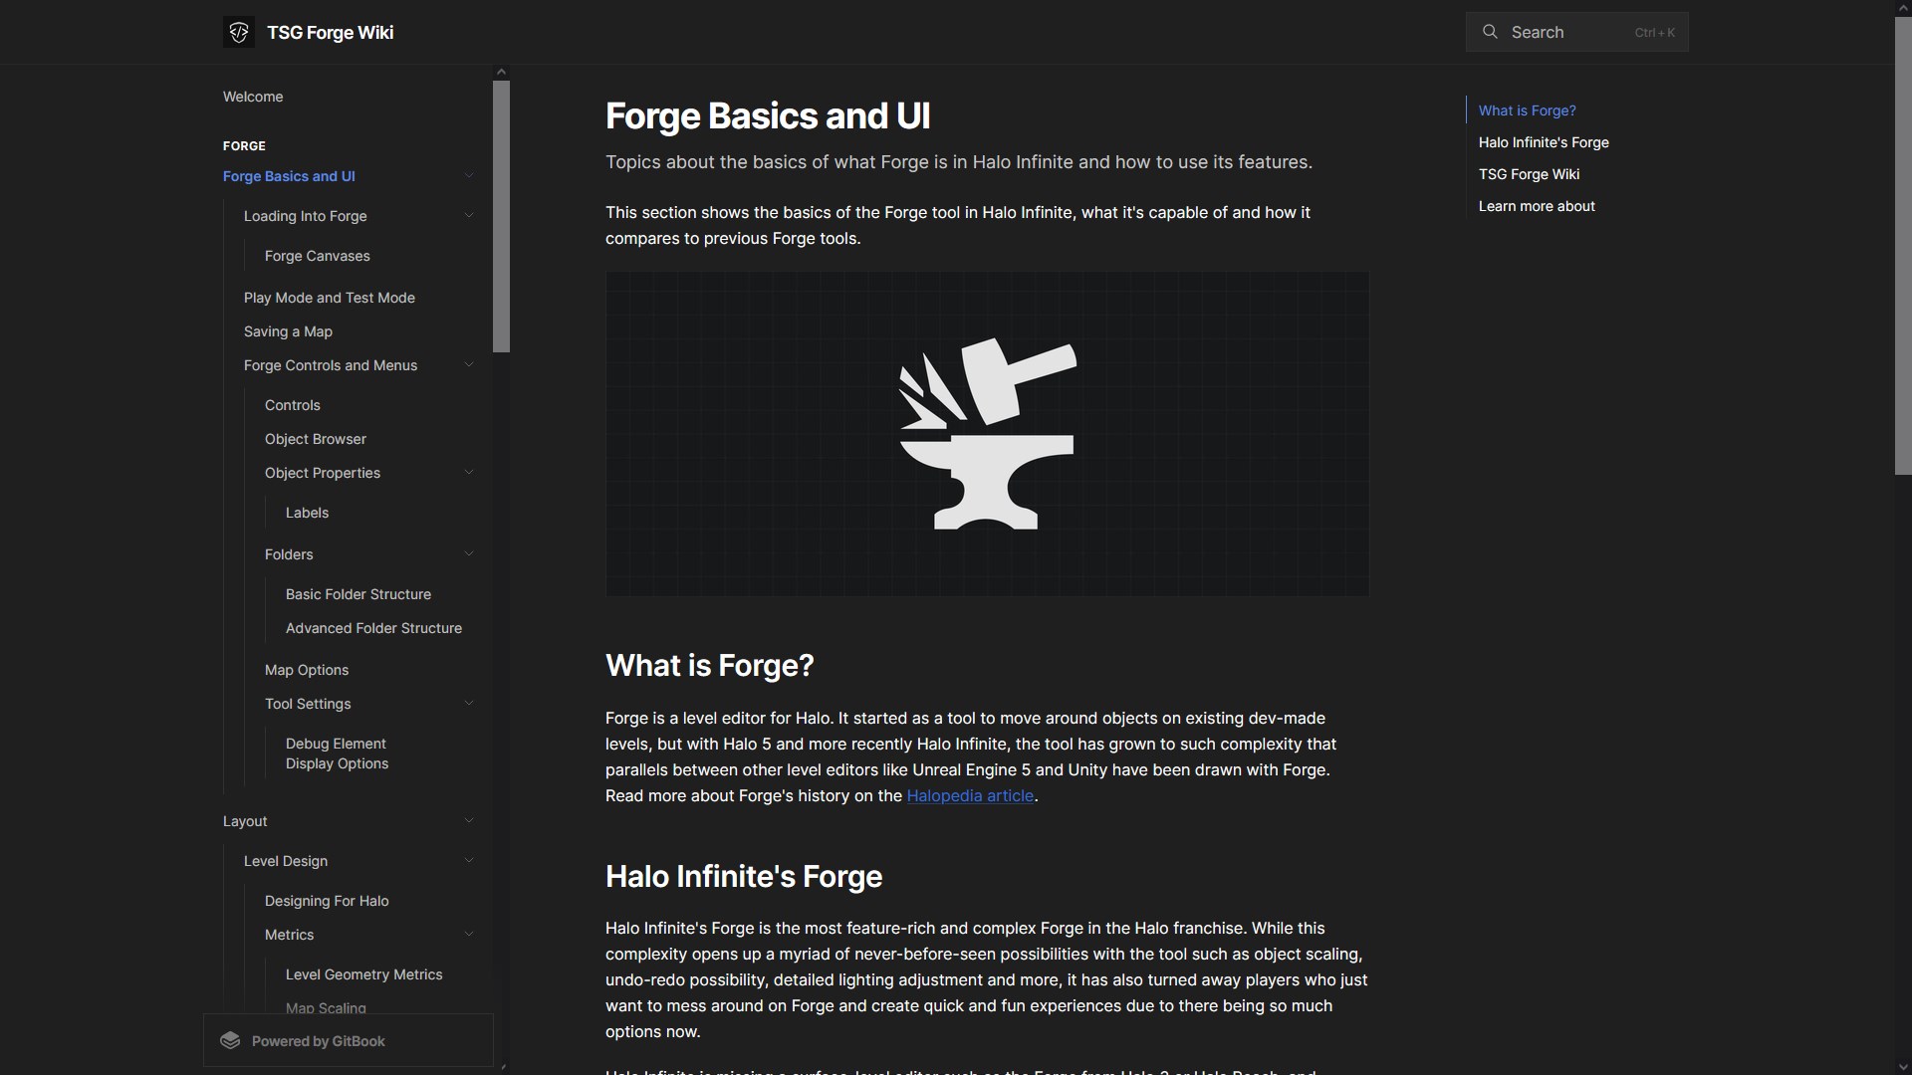The width and height of the screenshot is (1912, 1075).
Task: Collapse the Object Properties tree item
Action: point(467,473)
